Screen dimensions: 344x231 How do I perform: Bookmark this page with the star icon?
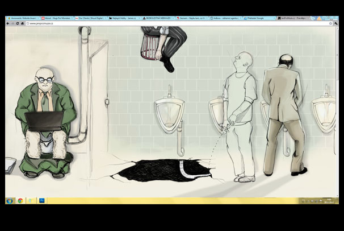point(331,23)
